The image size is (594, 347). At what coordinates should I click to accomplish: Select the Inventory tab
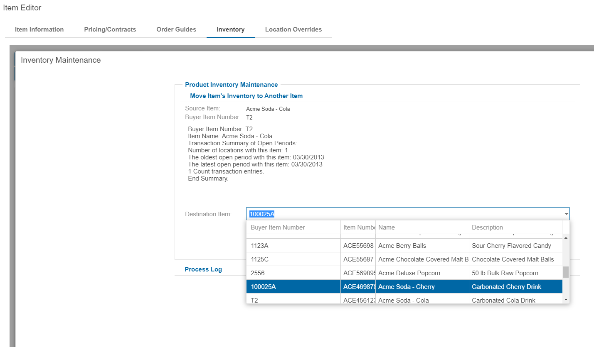tap(230, 29)
